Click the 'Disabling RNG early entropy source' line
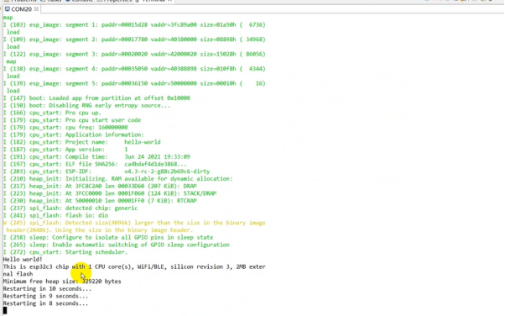Image resolution: width=505 pixels, height=316 pixels. (x=86, y=105)
